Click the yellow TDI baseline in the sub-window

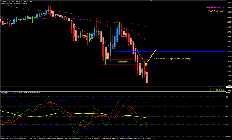click(x=74, y=113)
